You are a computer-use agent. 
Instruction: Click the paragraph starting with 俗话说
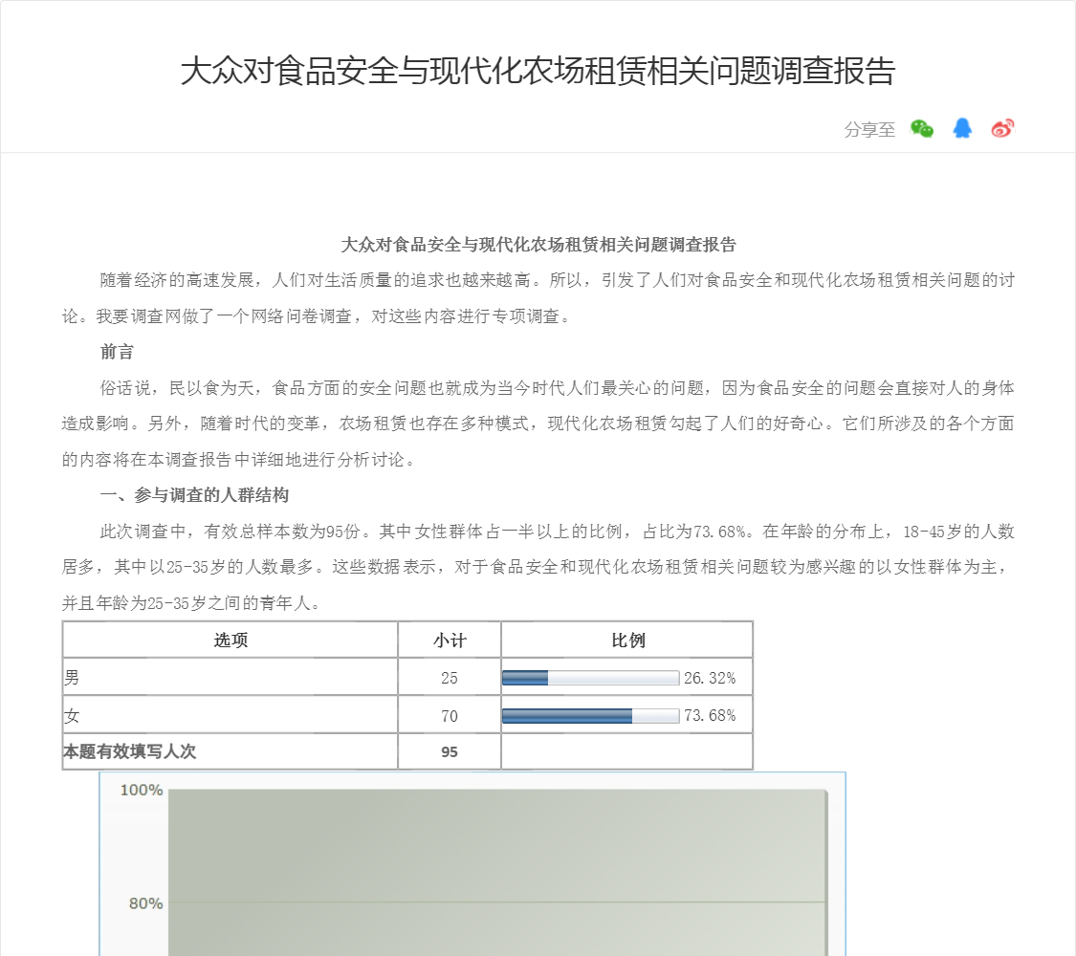pos(538,424)
